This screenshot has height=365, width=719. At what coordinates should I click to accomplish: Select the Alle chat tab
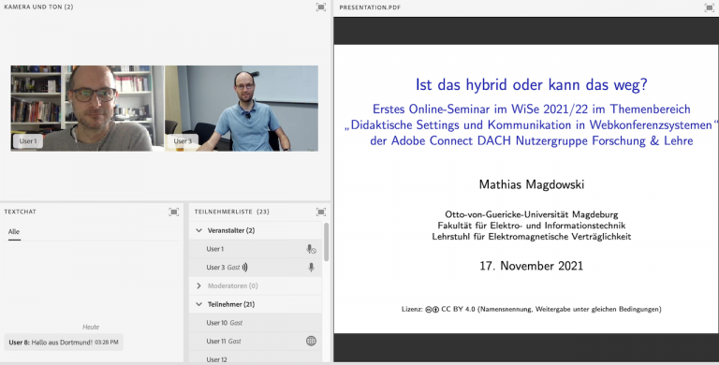click(x=14, y=231)
